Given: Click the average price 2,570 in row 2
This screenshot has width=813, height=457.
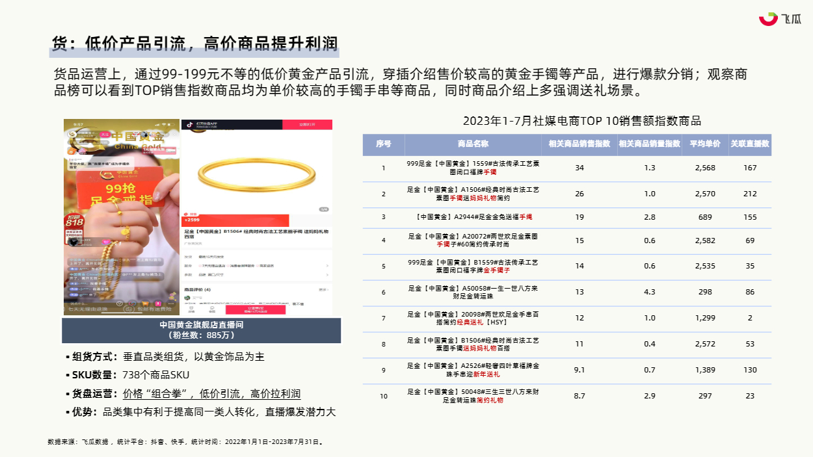Looking at the screenshot, I should (x=705, y=194).
